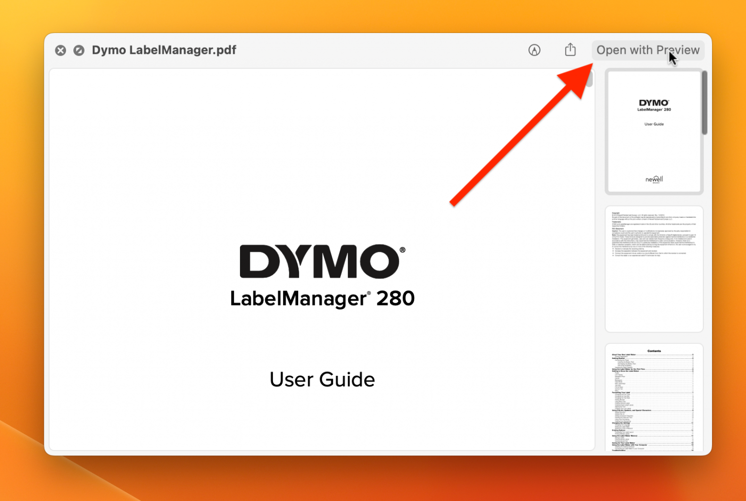Image resolution: width=746 pixels, height=501 pixels.
Task: Click the Contents heading in third thumbnail
Action: tap(654, 351)
